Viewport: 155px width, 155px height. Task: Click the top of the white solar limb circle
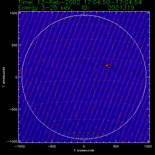(84, 15)
